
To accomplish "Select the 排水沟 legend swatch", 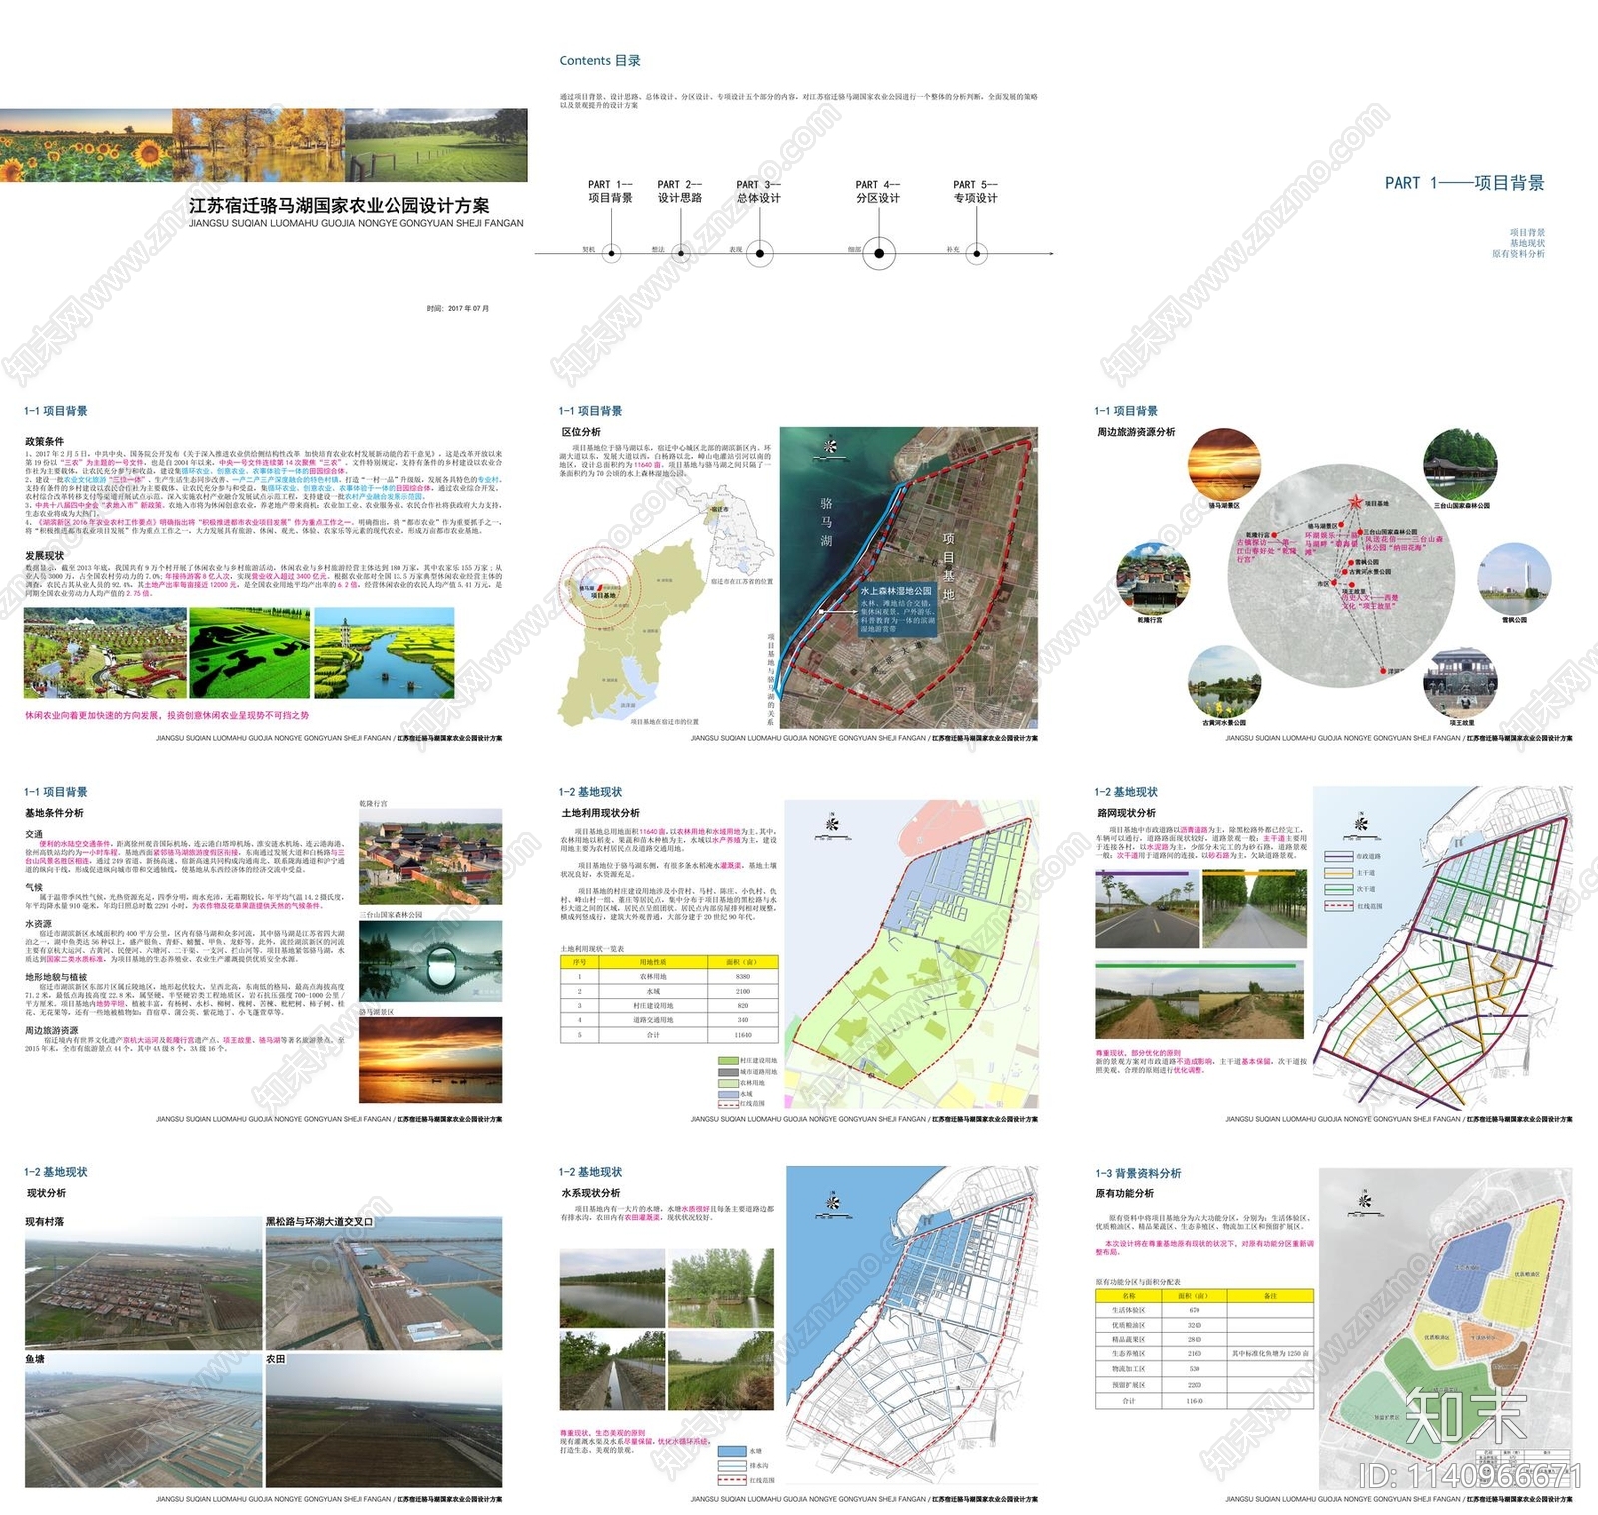I will point(732,1465).
